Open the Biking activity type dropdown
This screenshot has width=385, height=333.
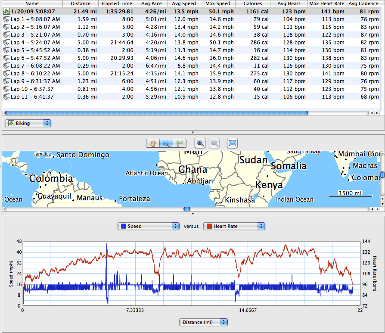coord(28,123)
